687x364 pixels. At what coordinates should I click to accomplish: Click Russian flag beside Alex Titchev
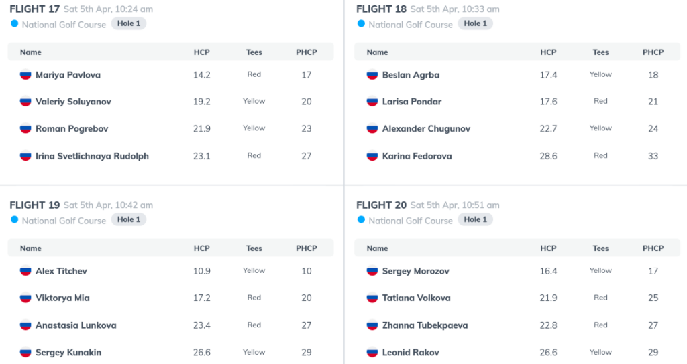[25, 271]
